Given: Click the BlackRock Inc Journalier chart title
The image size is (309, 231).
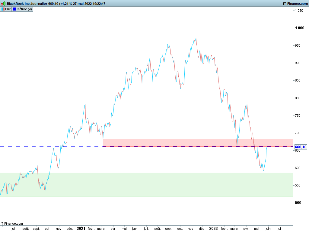Looking at the screenshot, I should coord(27,4).
